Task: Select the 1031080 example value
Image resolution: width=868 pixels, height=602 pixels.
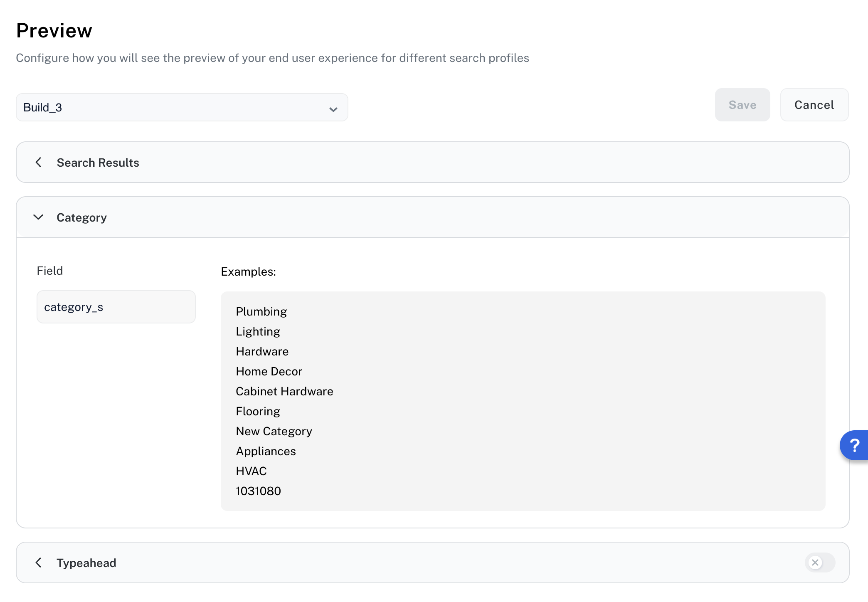Action: [x=258, y=491]
